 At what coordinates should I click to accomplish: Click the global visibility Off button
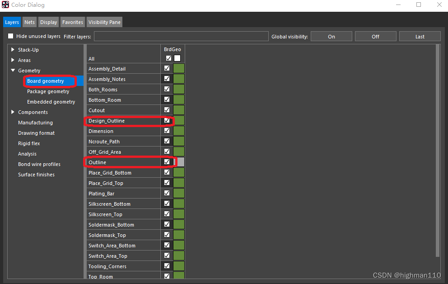(x=375, y=37)
